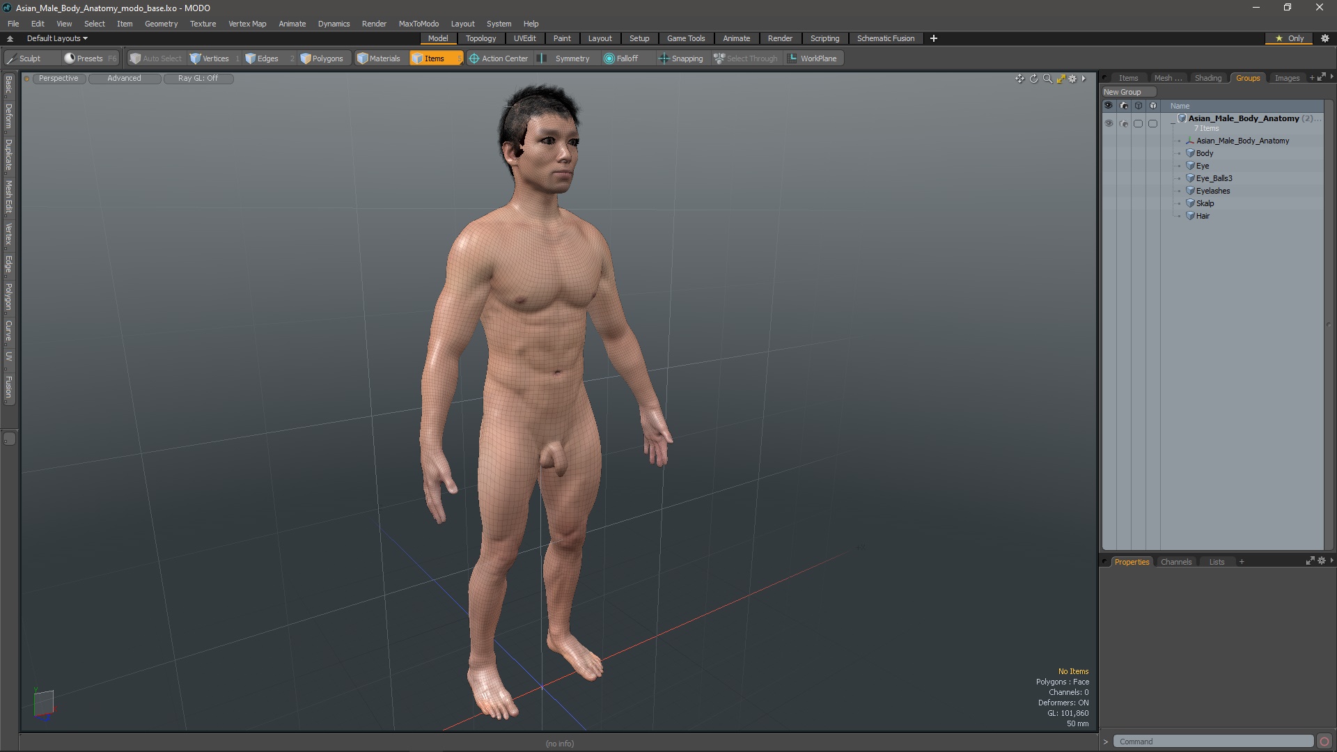Viewport: 1337px width, 752px height.
Task: Activate the Snapping tool
Action: pyautogui.click(x=680, y=58)
